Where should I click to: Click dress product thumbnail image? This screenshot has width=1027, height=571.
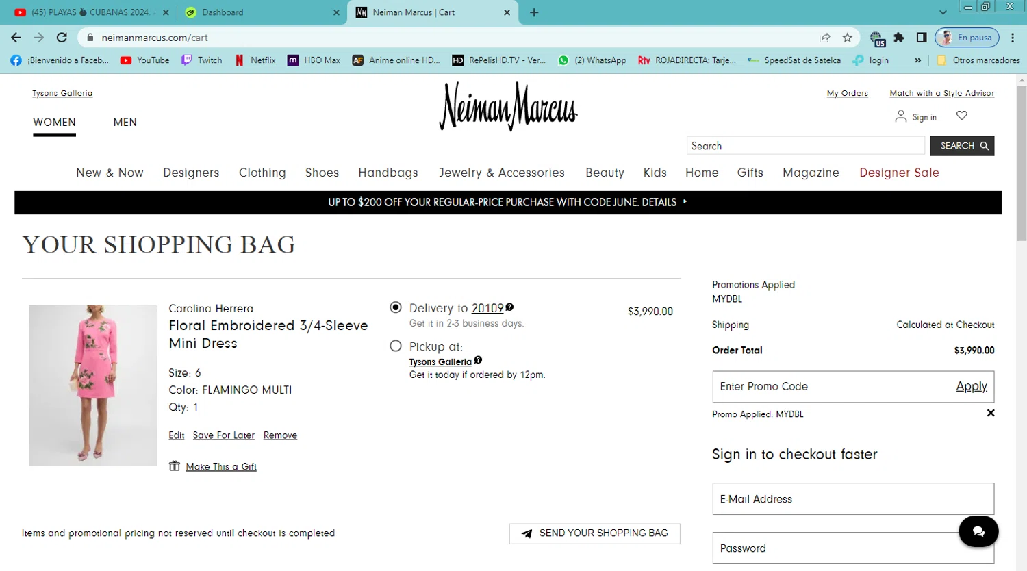click(93, 385)
